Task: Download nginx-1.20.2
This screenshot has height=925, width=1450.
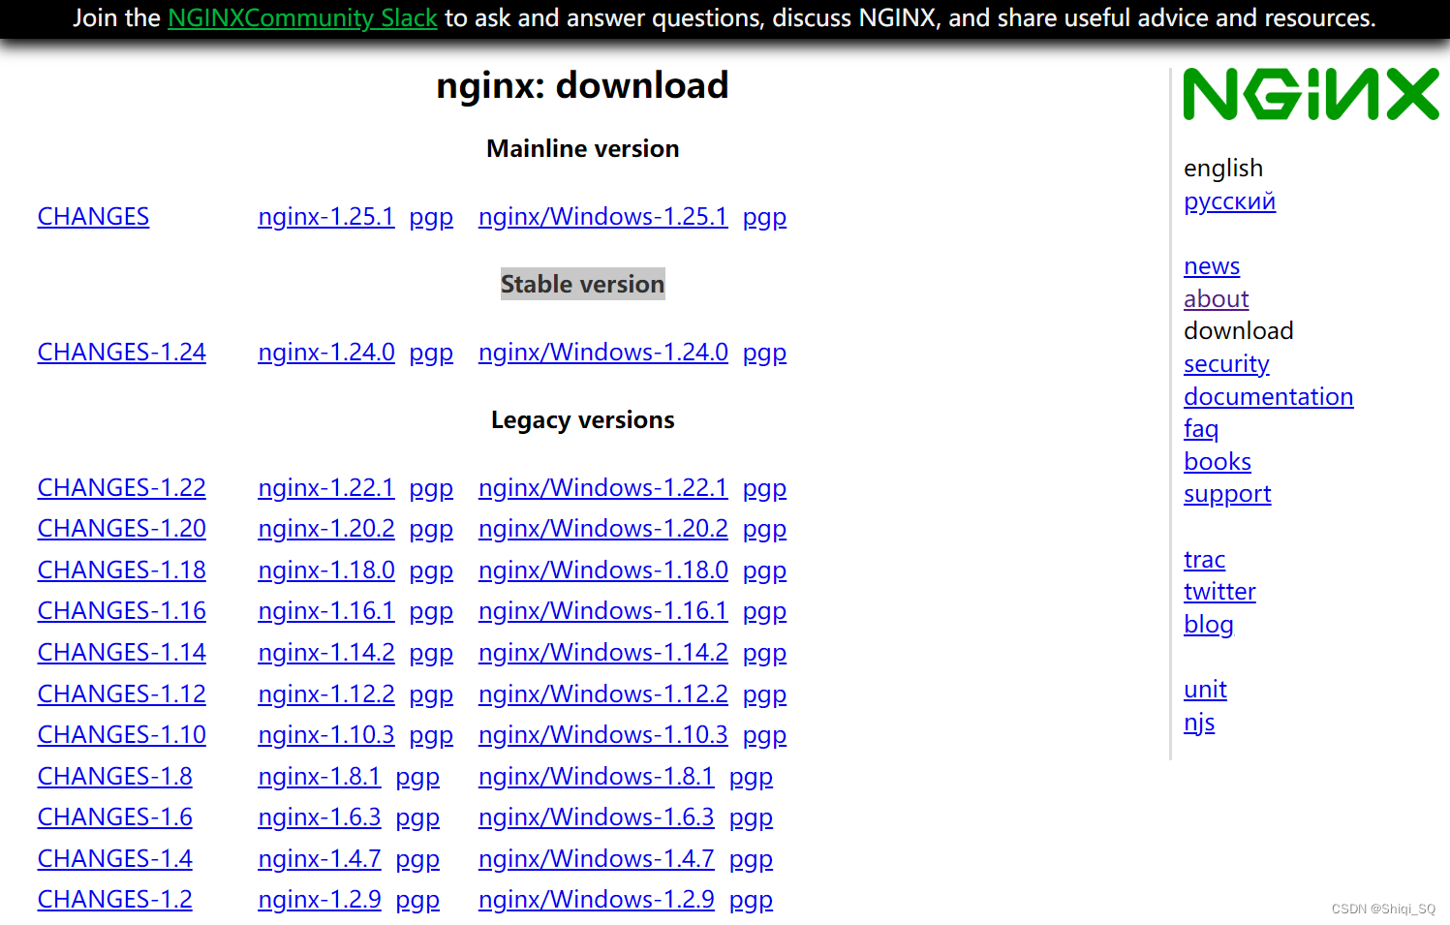Action: [x=326, y=528]
